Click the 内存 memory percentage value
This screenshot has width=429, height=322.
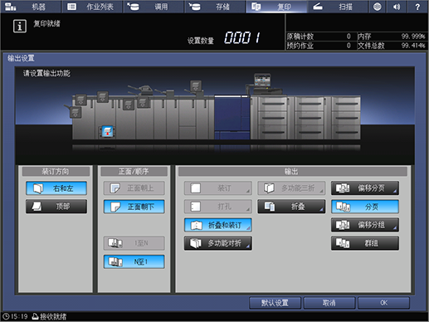(413, 37)
